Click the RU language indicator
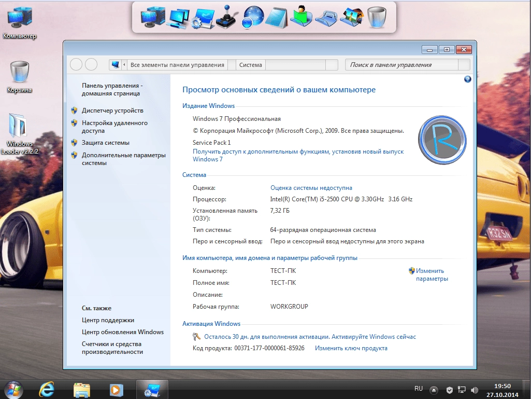Viewport: 531px width, 399px height. pos(419,389)
